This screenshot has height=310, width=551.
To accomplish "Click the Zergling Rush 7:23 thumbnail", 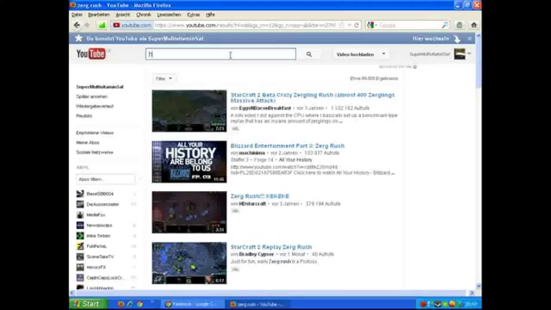I will click(189, 111).
